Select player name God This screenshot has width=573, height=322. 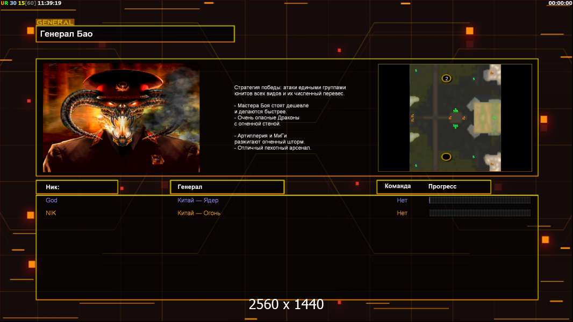tap(52, 200)
